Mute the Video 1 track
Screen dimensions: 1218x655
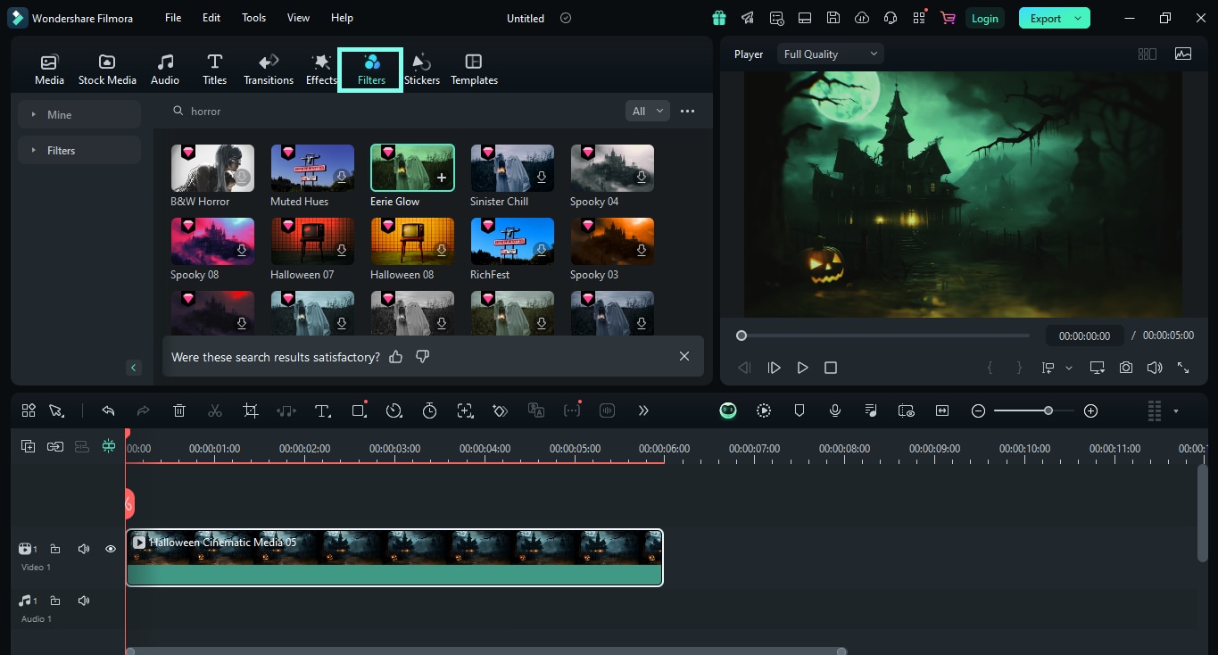click(x=84, y=549)
